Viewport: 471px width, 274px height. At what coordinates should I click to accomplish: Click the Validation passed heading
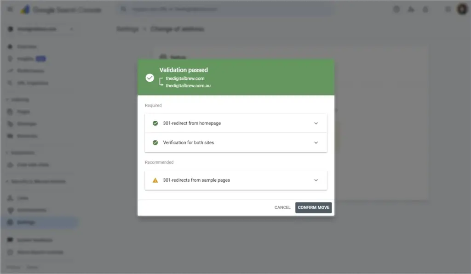tap(184, 70)
